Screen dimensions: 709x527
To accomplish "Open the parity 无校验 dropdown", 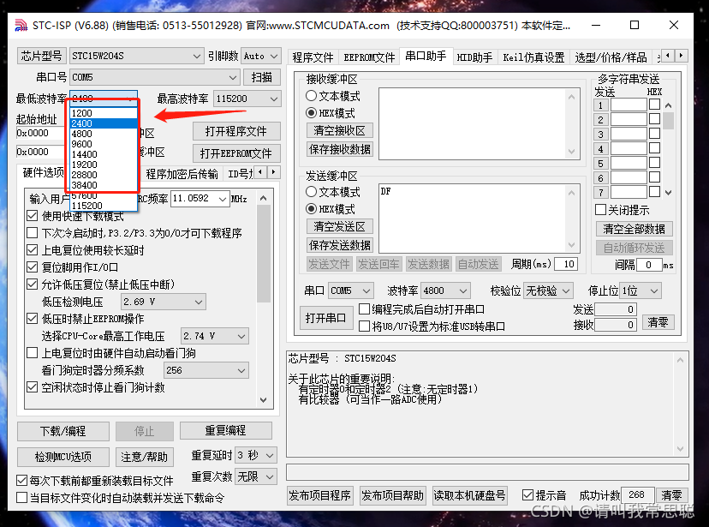I will (x=548, y=290).
